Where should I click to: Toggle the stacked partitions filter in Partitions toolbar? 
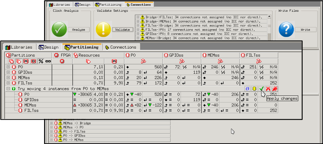(x=11, y=61)
